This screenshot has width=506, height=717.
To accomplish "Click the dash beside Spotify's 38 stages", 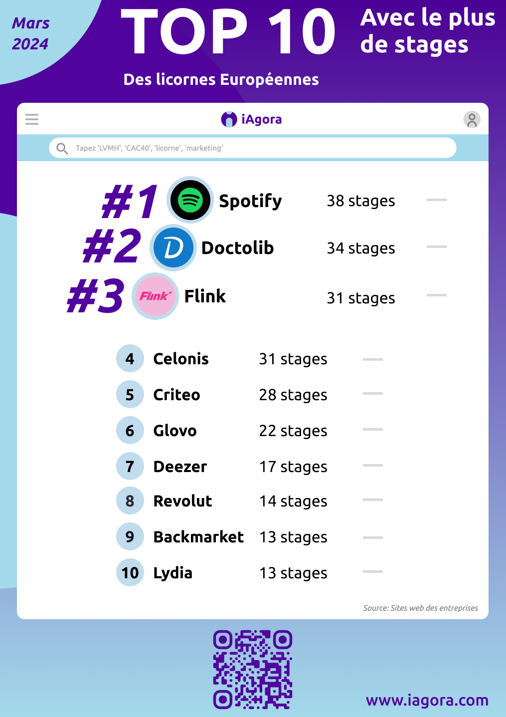I will (x=437, y=200).
